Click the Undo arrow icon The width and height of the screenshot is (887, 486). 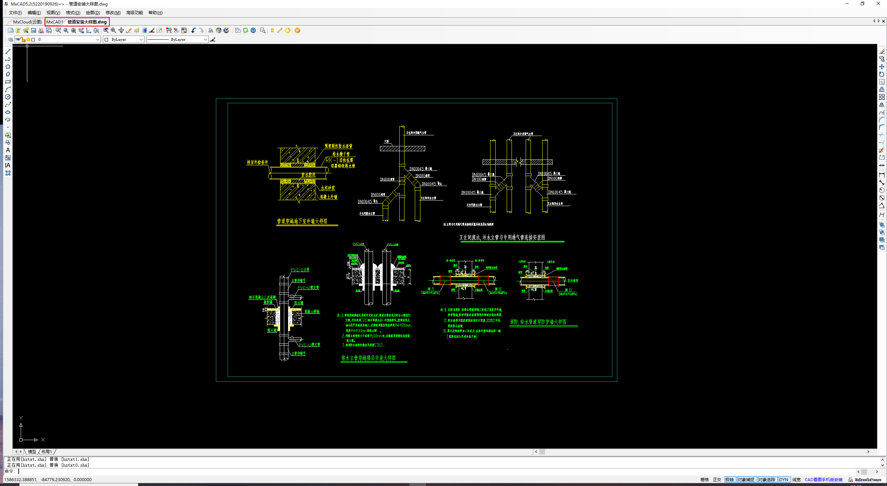(193, 30)
